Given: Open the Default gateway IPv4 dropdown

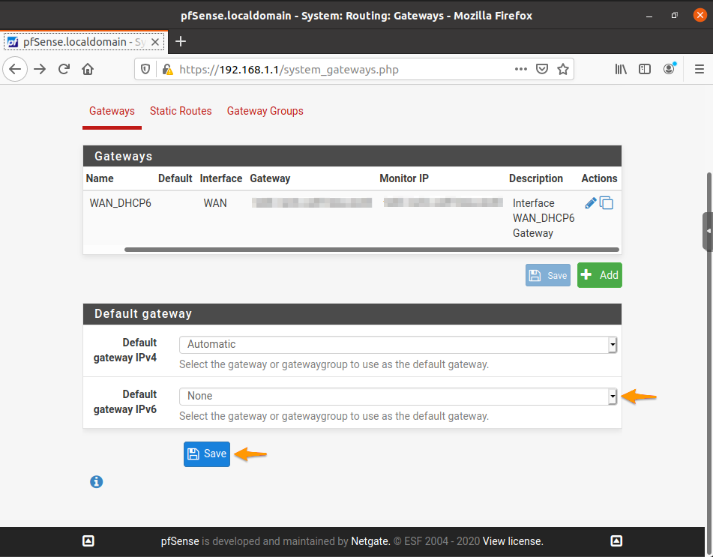Looking at the screenshot, I should pyautogui.click(x=612, y=343).
